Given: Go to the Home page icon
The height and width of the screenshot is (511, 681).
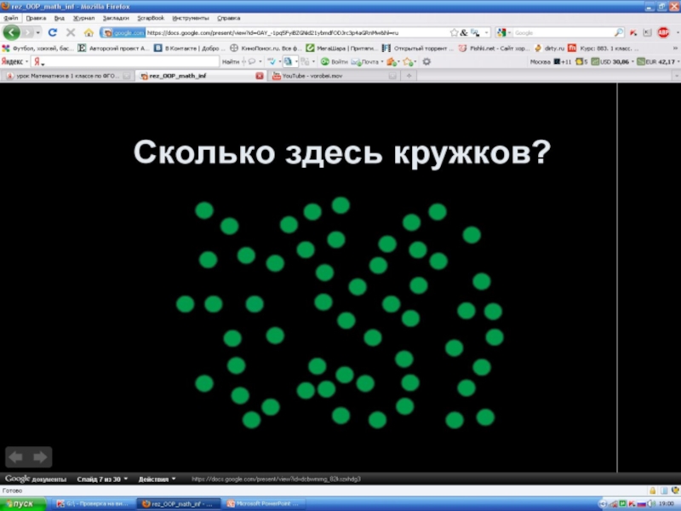Looking at the screenshot, I should 89,32.
